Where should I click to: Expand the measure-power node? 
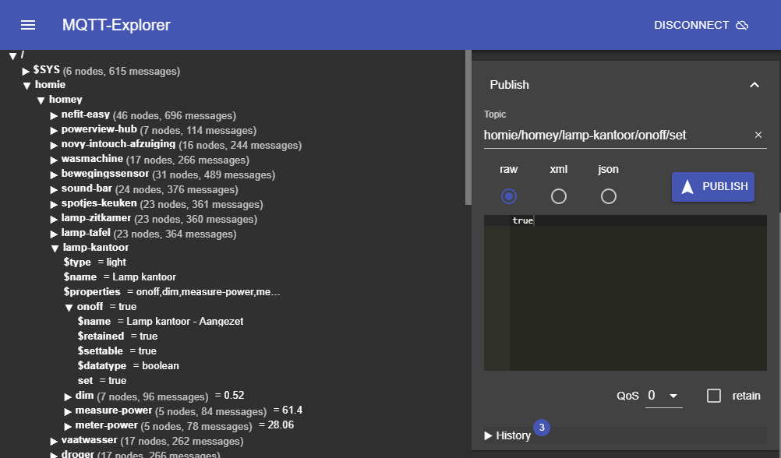coord(68,412)
